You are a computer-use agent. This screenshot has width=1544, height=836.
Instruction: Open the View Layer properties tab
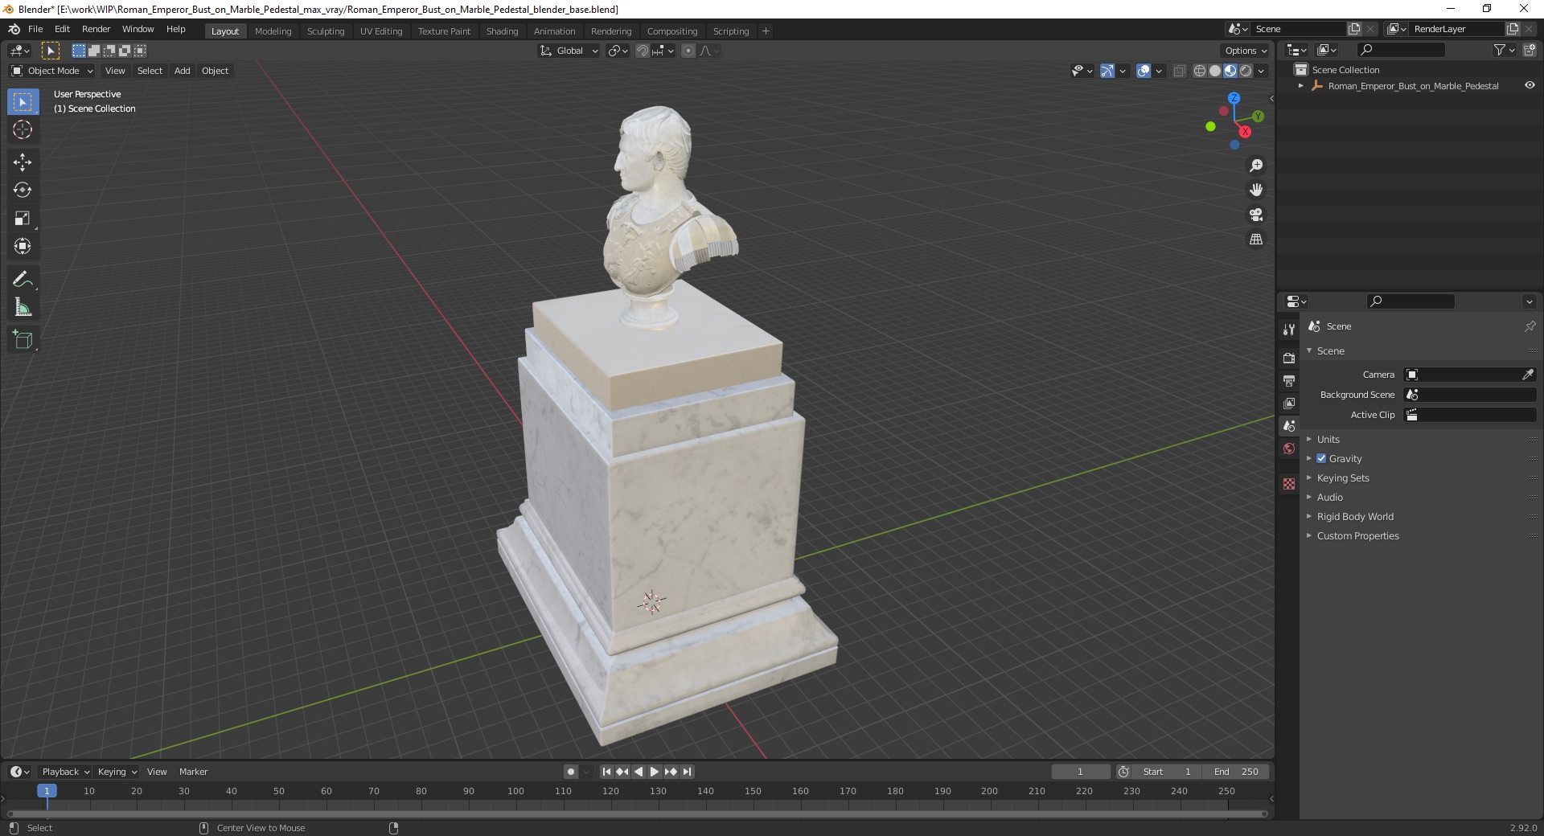(1289, 403)
